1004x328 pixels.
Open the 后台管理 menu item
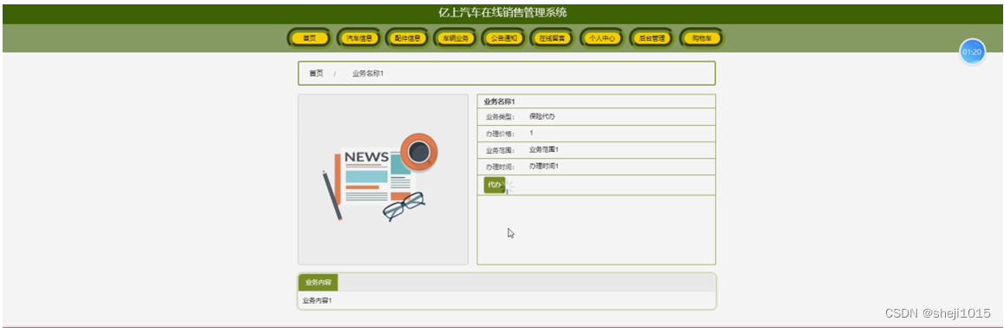tap(651, 38)
